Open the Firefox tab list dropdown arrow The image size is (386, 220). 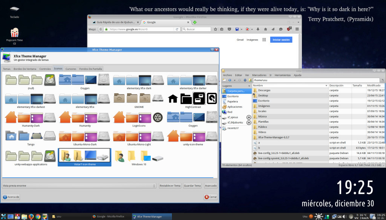(x=299, y=22)
